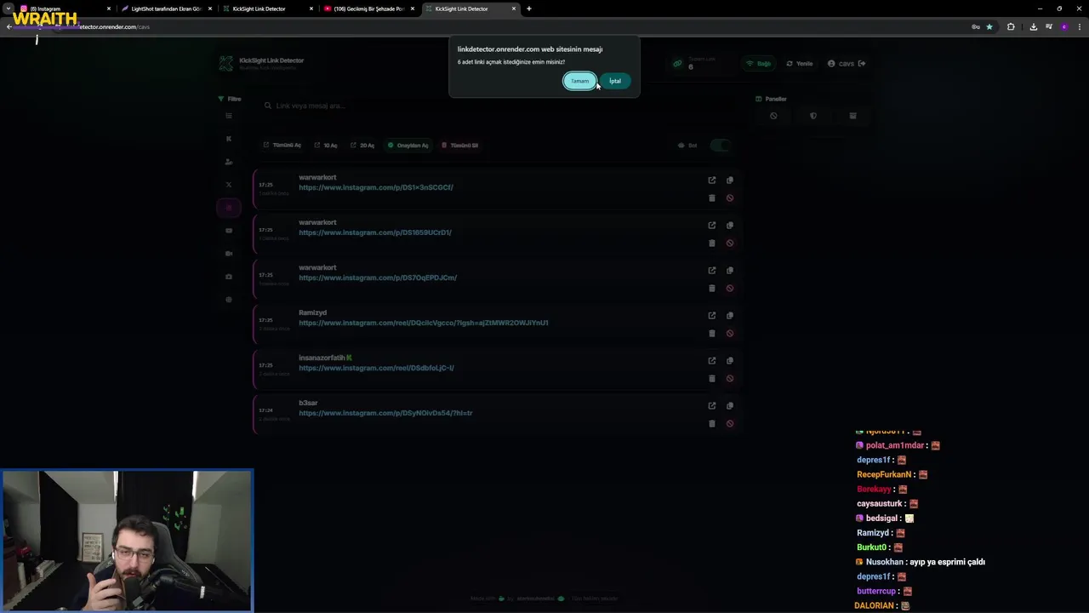Block user insanazorfatih via ban icon
The width and height of the screenshot is (1089, 613).
[x=730, y=379]
